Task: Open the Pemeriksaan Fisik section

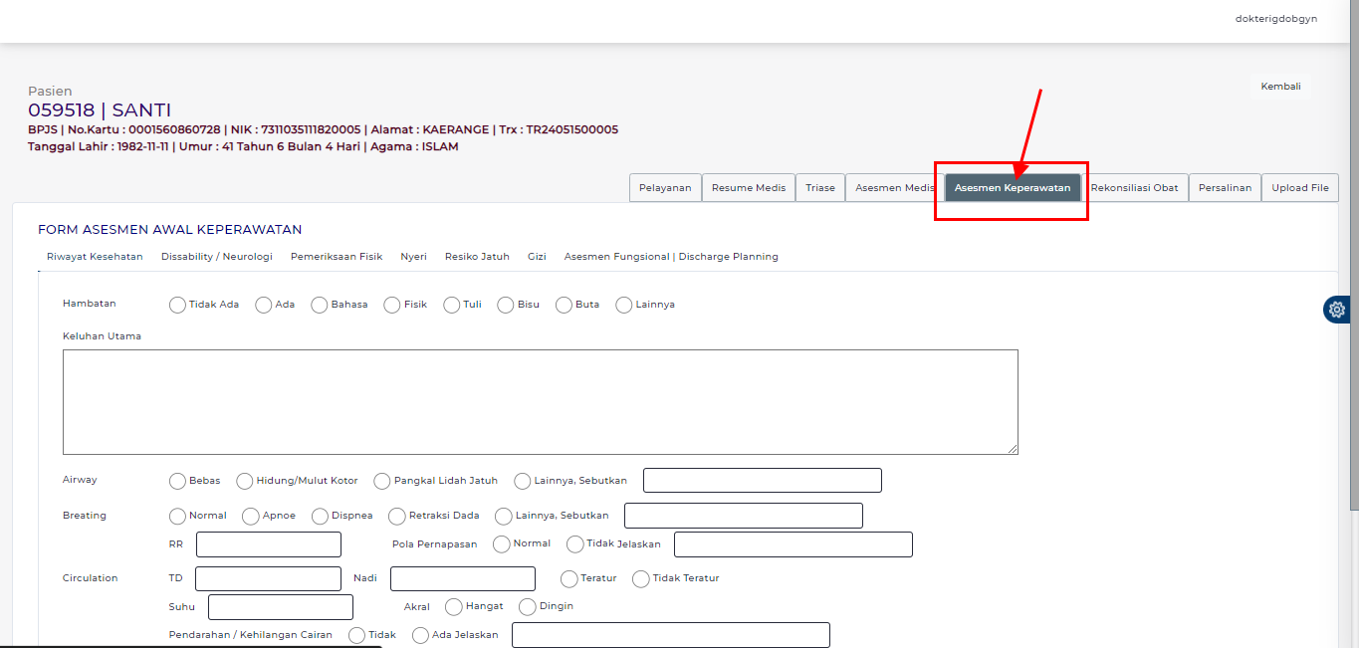Action: point(337,257)
